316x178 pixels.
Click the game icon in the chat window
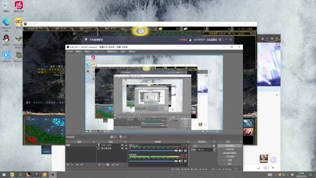263,159
